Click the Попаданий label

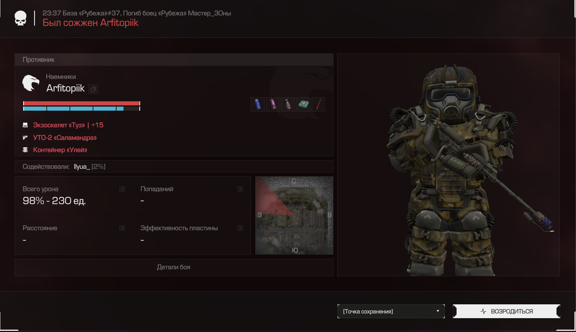[157, 189]
